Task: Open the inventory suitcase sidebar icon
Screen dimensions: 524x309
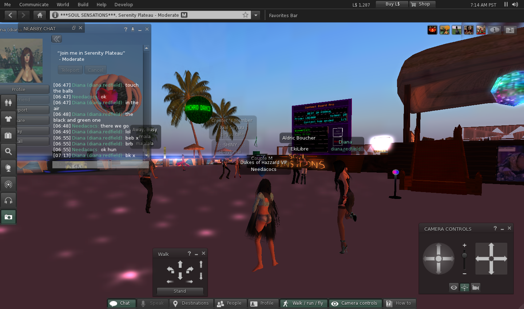Action: point(8,135)
